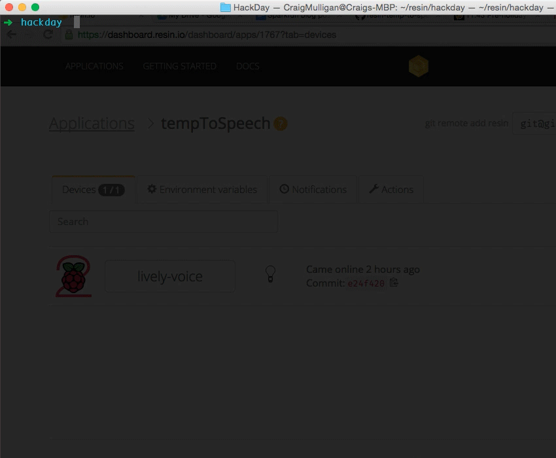Click the hackday text in terminal prompt
This screenshot has width=556, height=458.
(41, 22)
